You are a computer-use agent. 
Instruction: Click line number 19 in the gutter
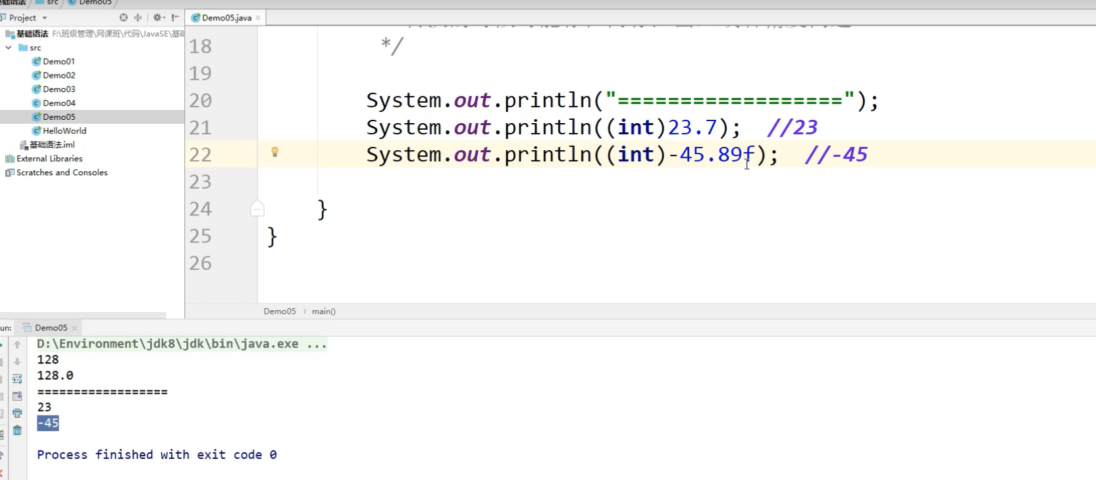pos(201,73)
